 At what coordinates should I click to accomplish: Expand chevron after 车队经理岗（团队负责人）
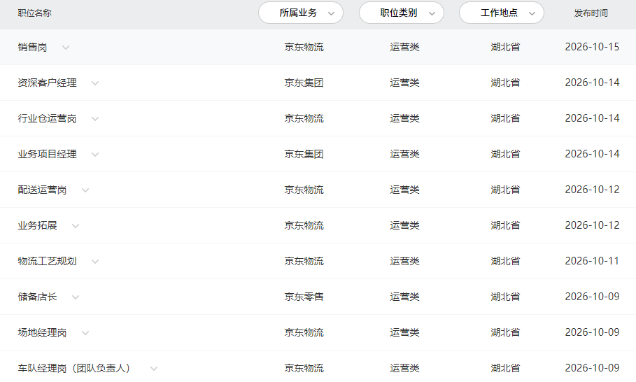154,369
